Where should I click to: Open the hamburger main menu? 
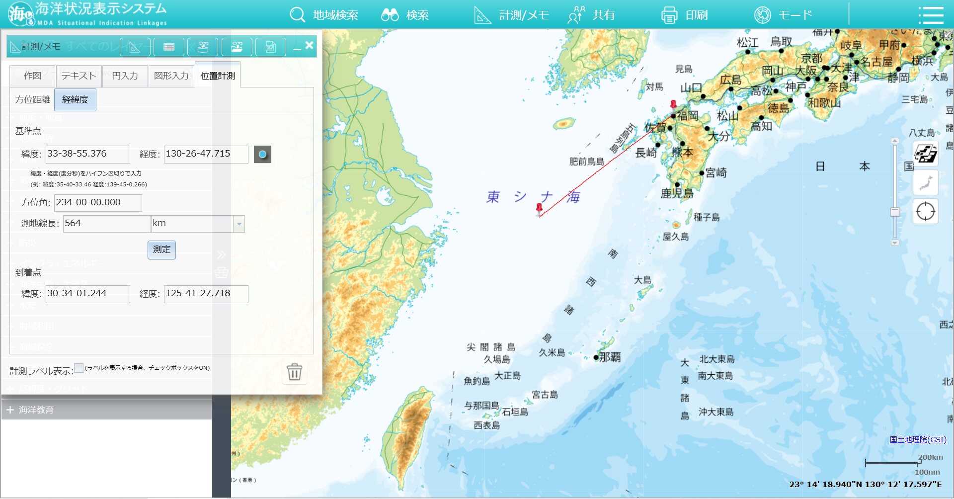pyautogui.click(x=931, y=15)
